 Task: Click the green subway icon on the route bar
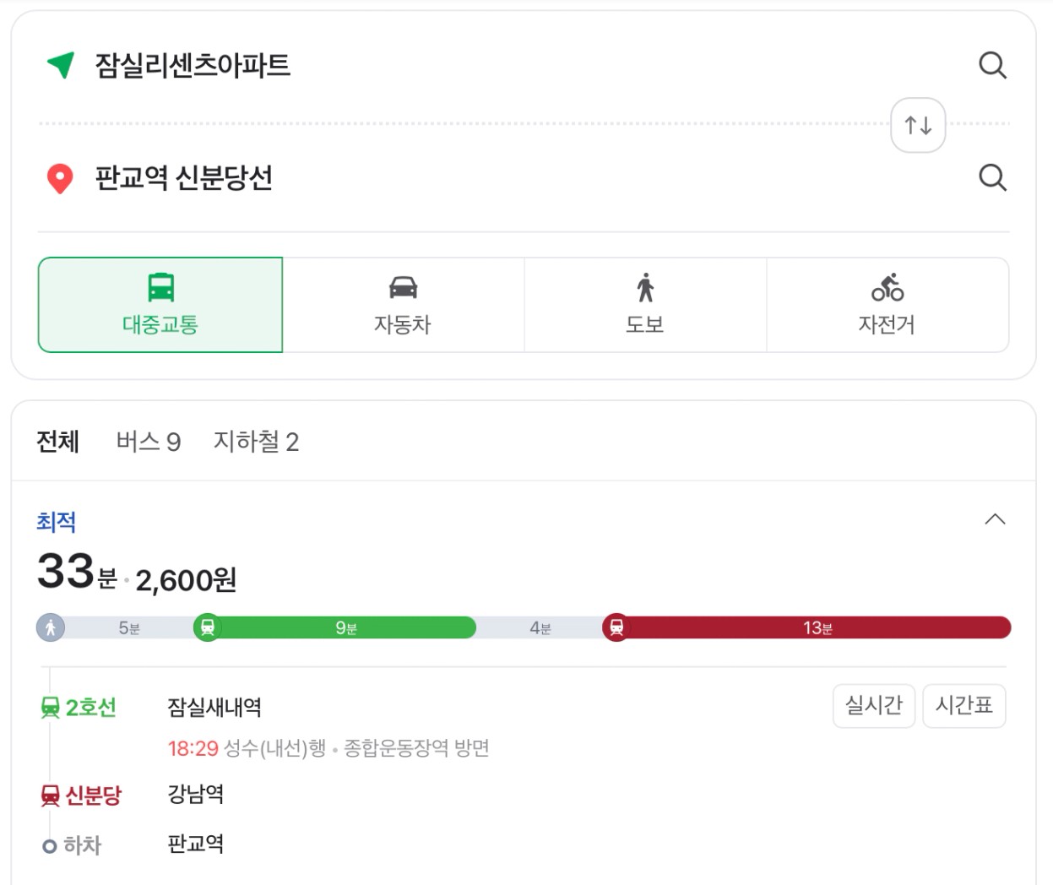pos(208,627)
